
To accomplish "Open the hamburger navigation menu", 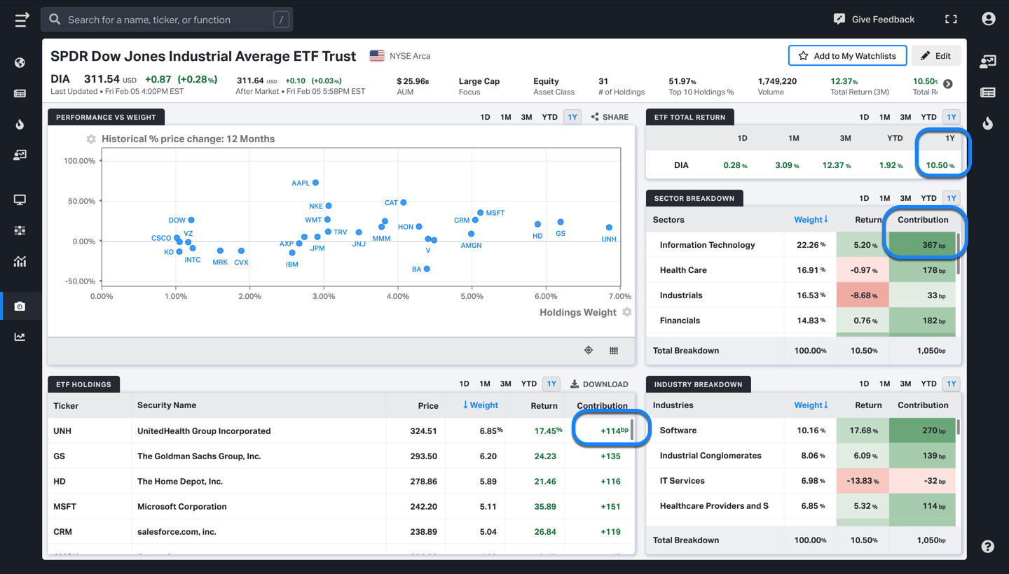I will pos(22,20).
